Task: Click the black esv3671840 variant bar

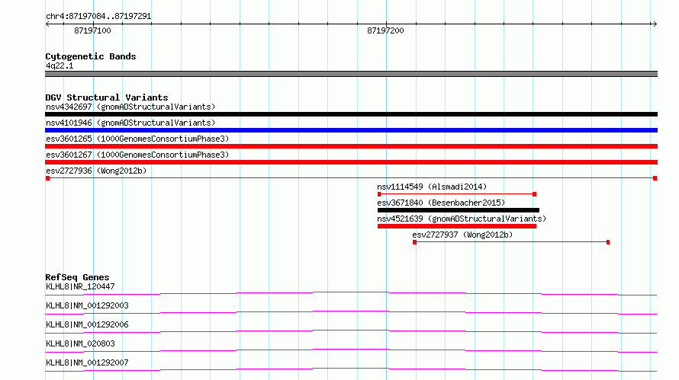Action: [459, 210]
